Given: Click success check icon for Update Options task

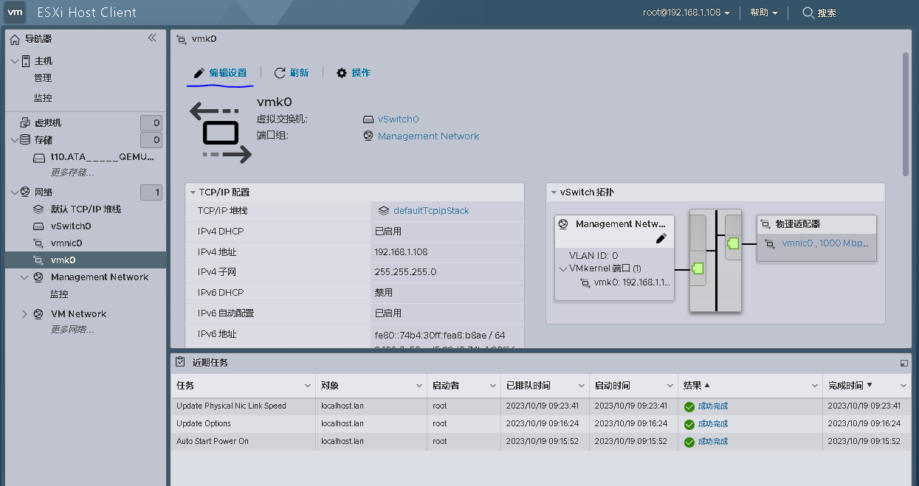Looking at the screenshot, I should 689,424.
